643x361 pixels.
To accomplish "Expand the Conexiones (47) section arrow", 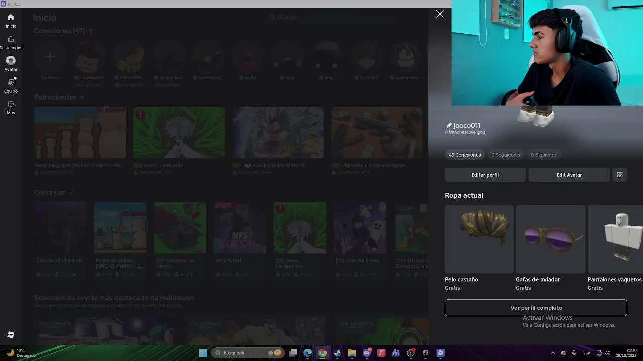I will click(90, 31).
